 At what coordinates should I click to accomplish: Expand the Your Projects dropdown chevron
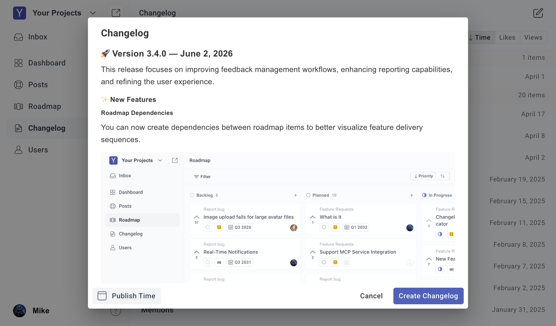click(93, 13)
